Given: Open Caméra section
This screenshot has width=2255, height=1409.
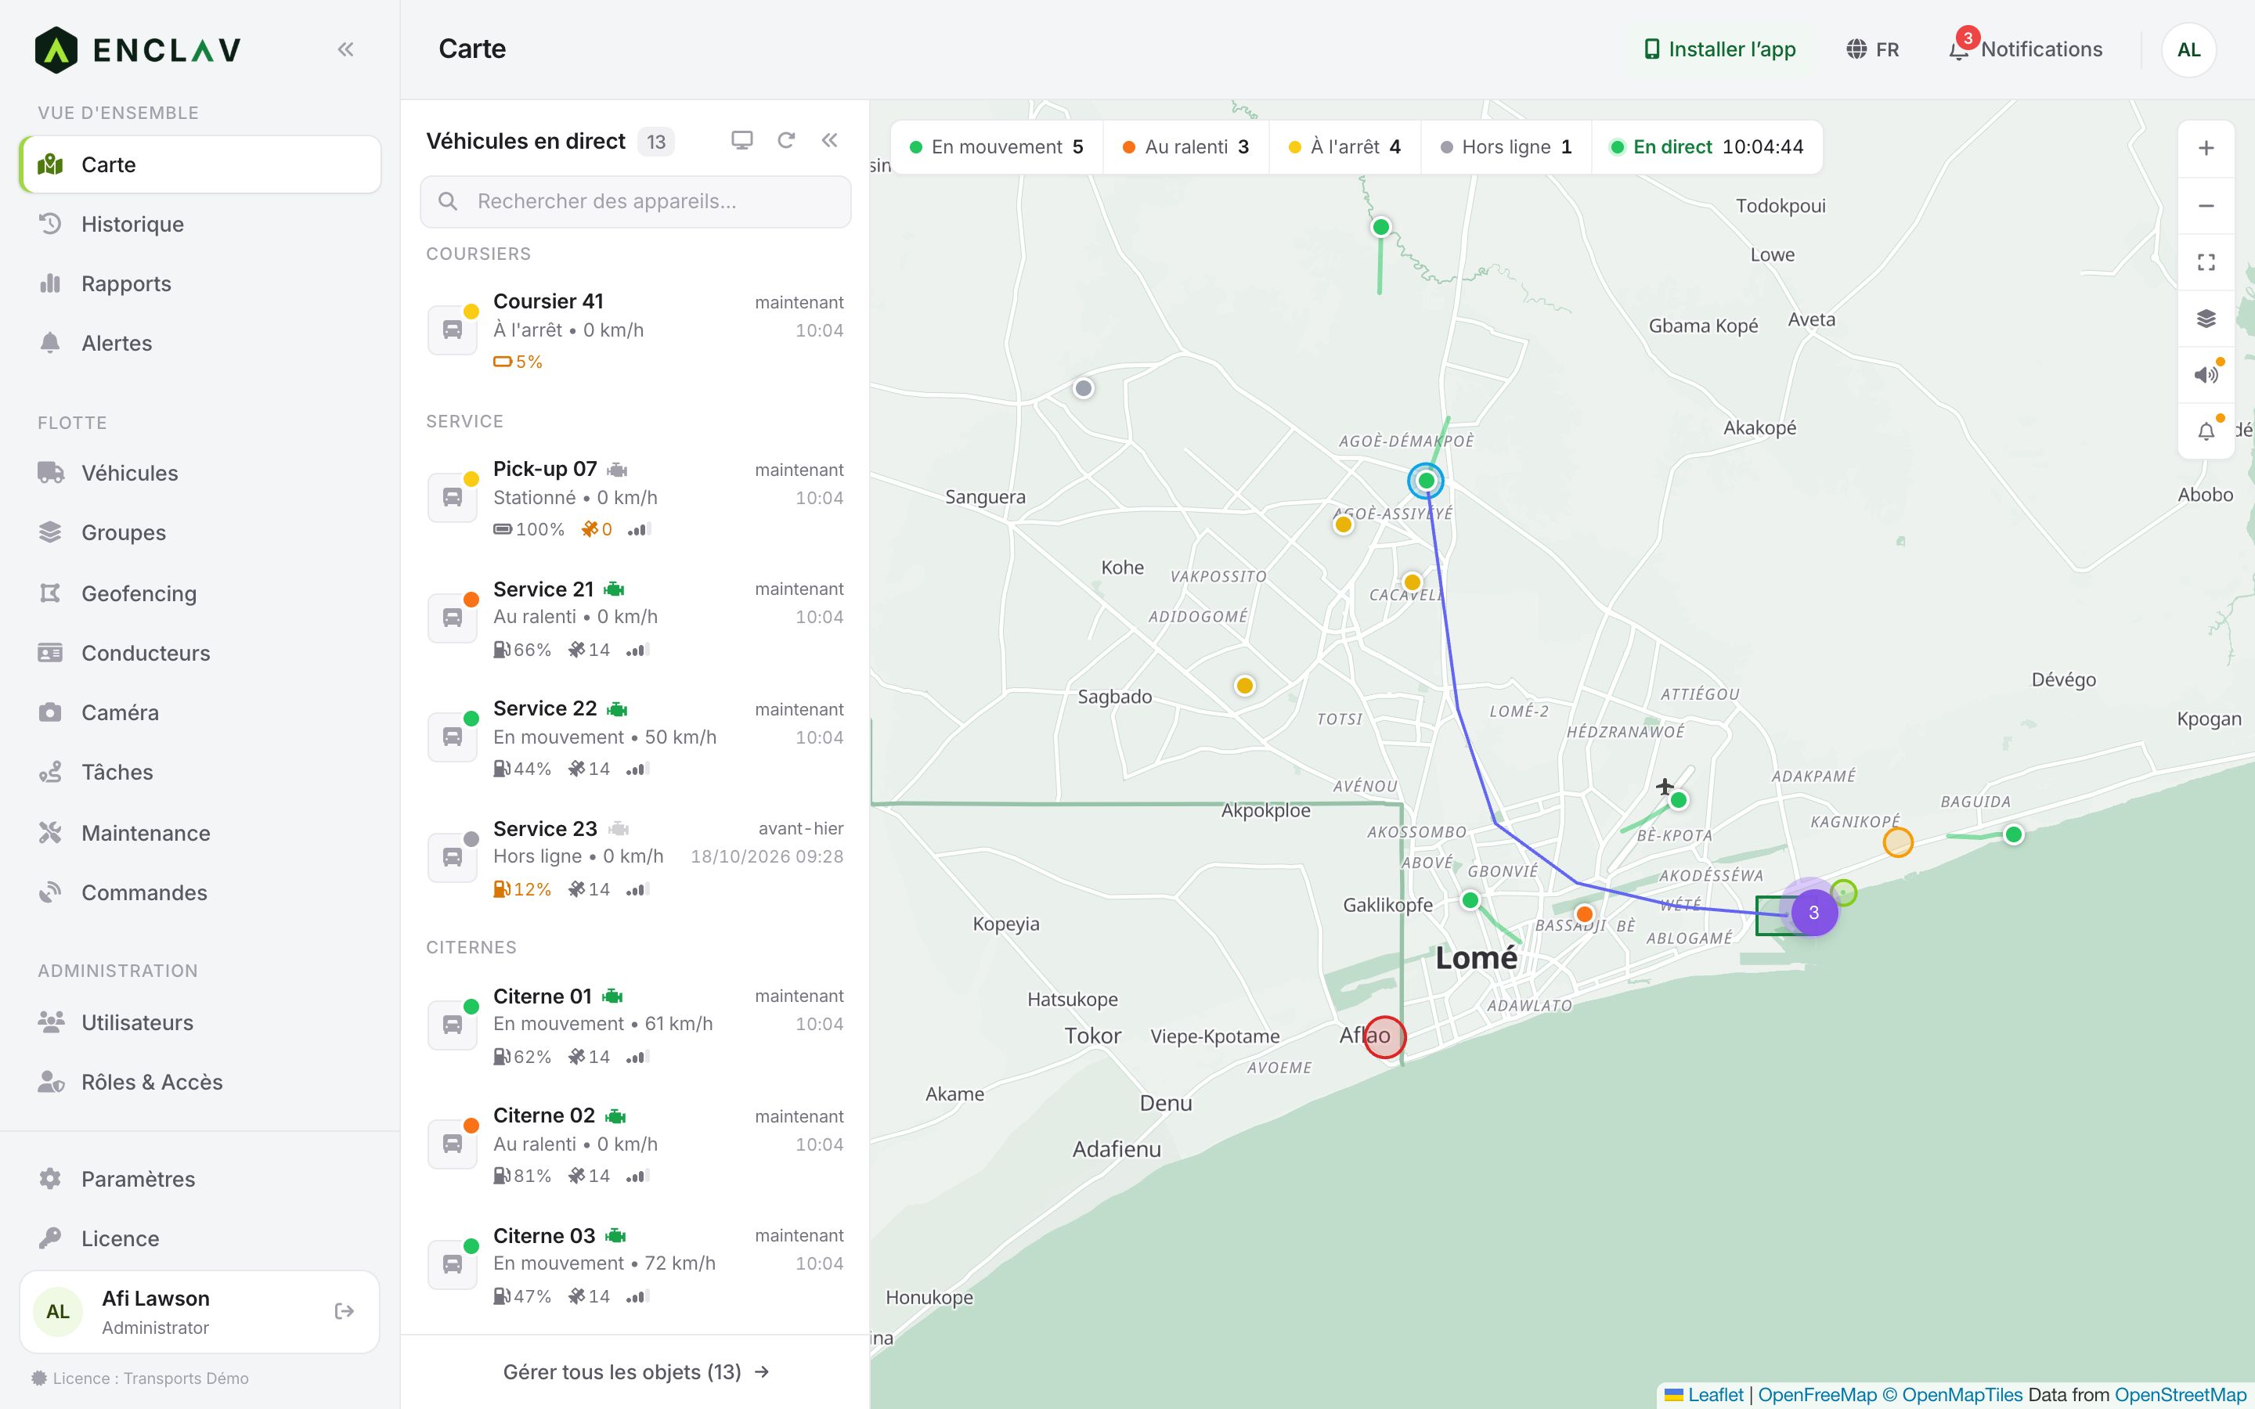Looking at the screenshot, I should [200, 713].
